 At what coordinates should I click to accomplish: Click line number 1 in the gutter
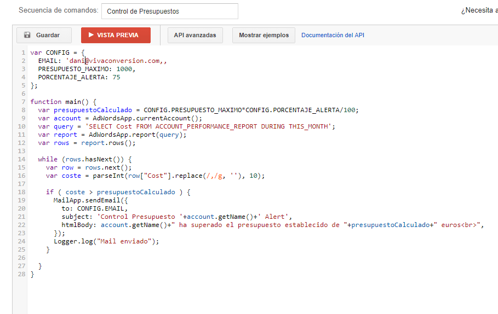(x=23, y=53)
